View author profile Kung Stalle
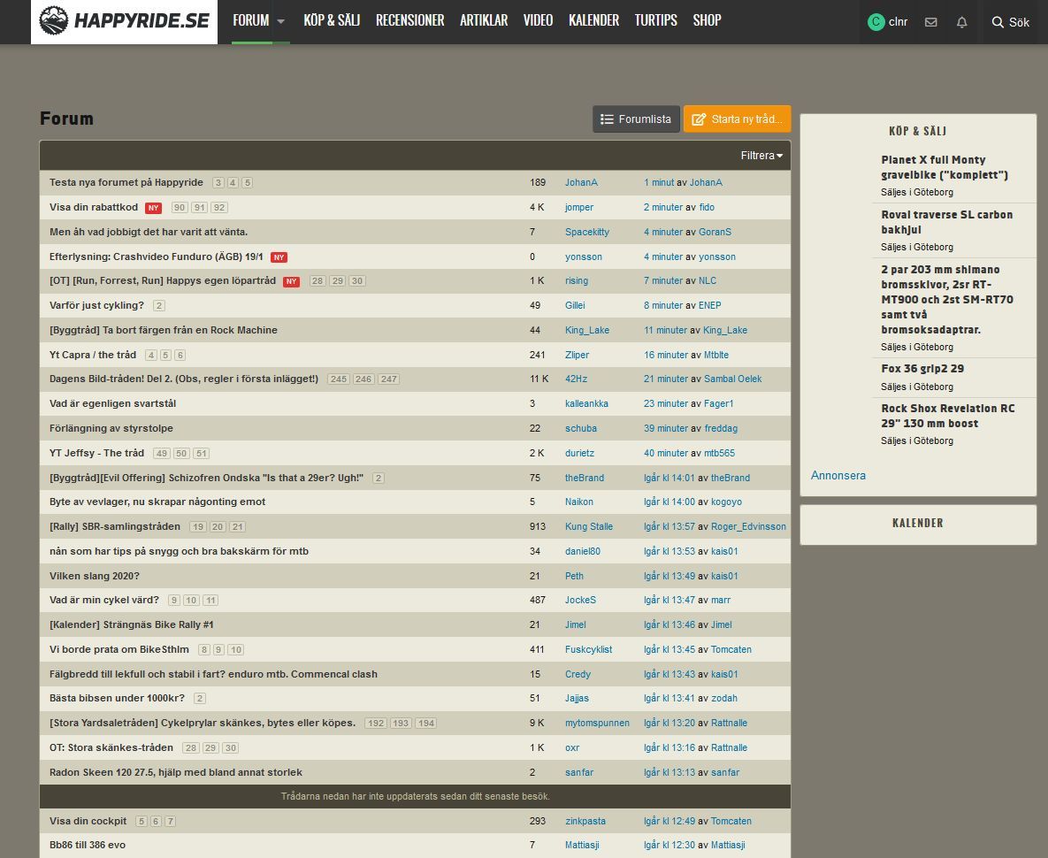This screenshot has width=1048, height=858. [589, 526]
